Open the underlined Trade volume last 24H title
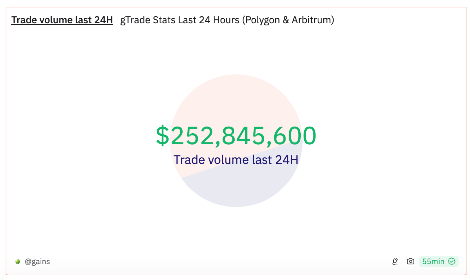The height and width of the screenshot is (280, 470). (62, 20)
